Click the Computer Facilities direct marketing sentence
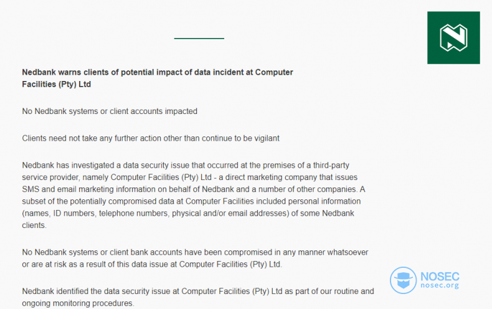492x309 pixels. point(189,177)
